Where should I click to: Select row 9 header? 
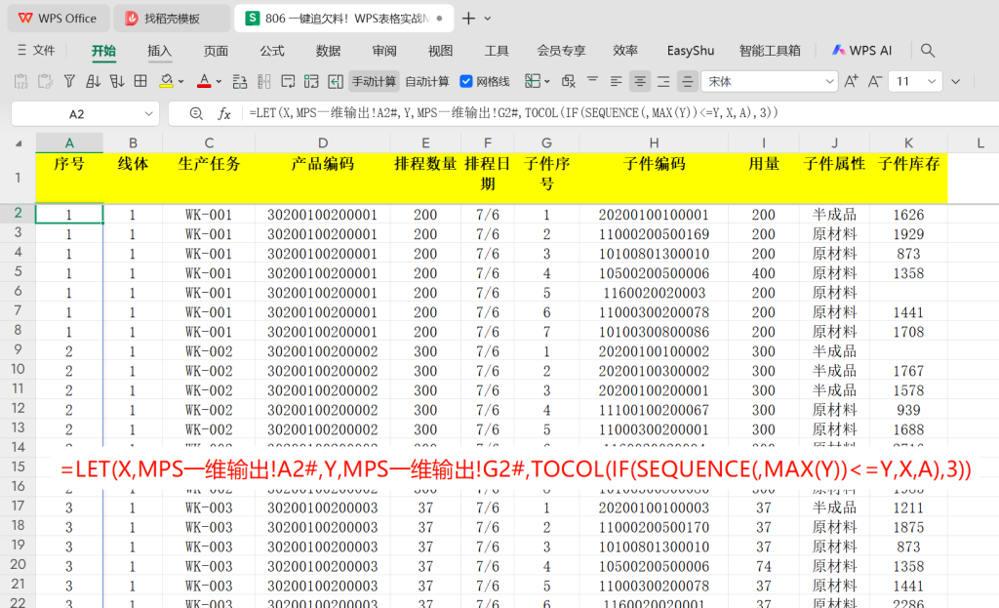(x=18, y=350)
